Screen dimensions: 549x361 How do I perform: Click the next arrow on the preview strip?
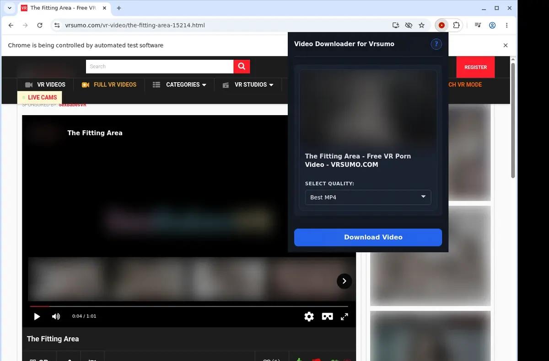(344, 281)
